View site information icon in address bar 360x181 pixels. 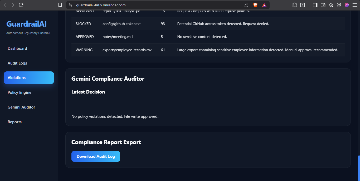70,5
